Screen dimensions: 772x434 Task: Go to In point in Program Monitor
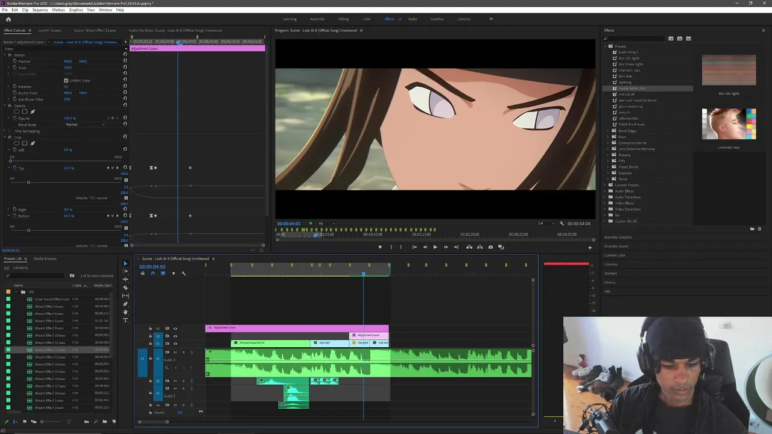(x=414, y=247)
